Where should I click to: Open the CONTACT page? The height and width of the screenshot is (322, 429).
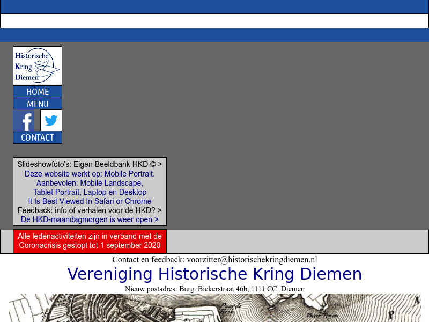pos(37,137)
